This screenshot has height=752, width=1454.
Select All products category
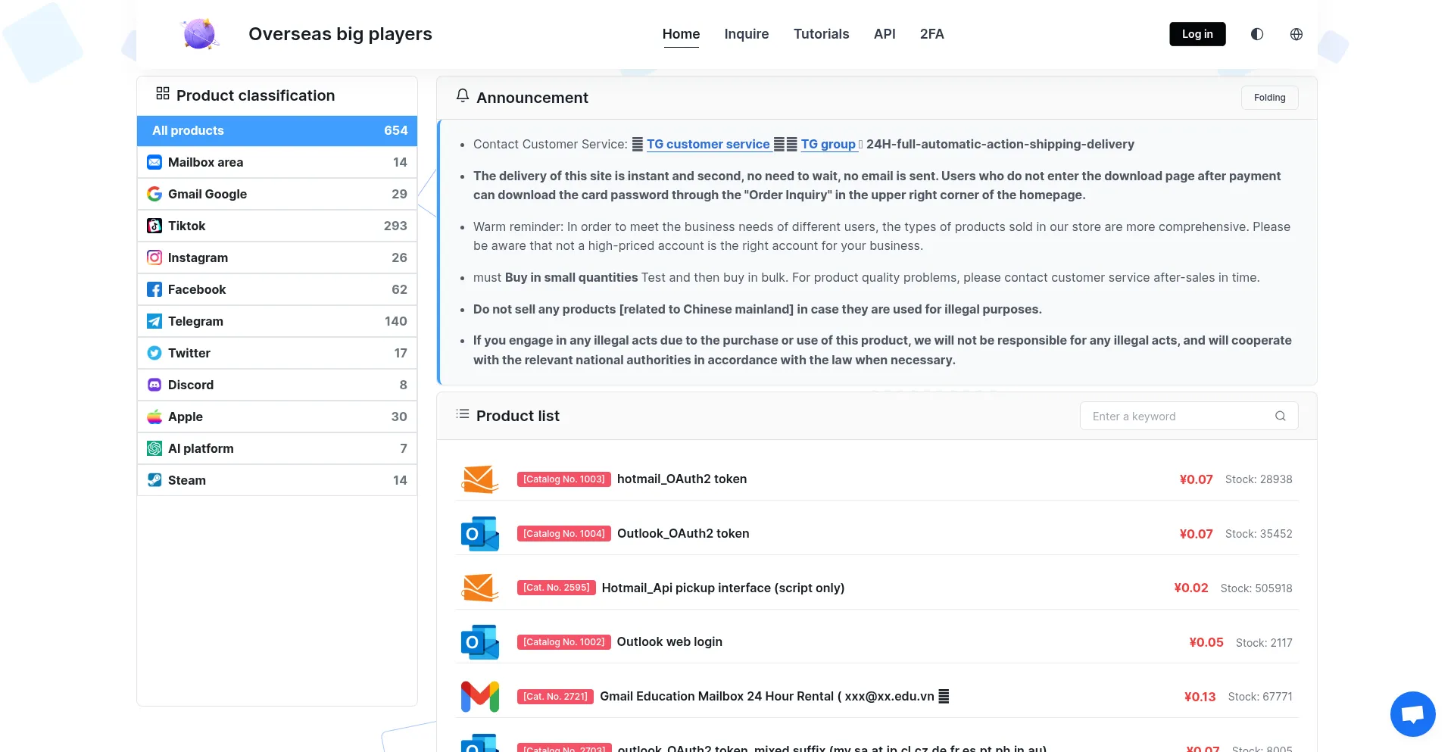tap(277, 130)
